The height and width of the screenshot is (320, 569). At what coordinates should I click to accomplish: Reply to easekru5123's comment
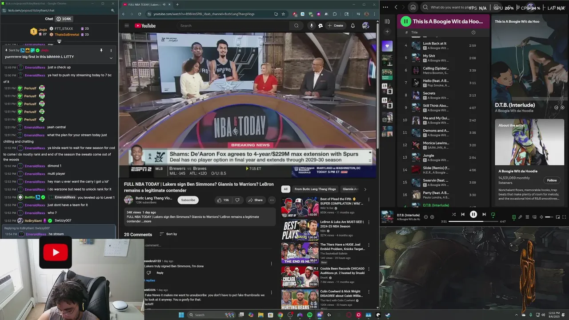[x=160, y=273]
